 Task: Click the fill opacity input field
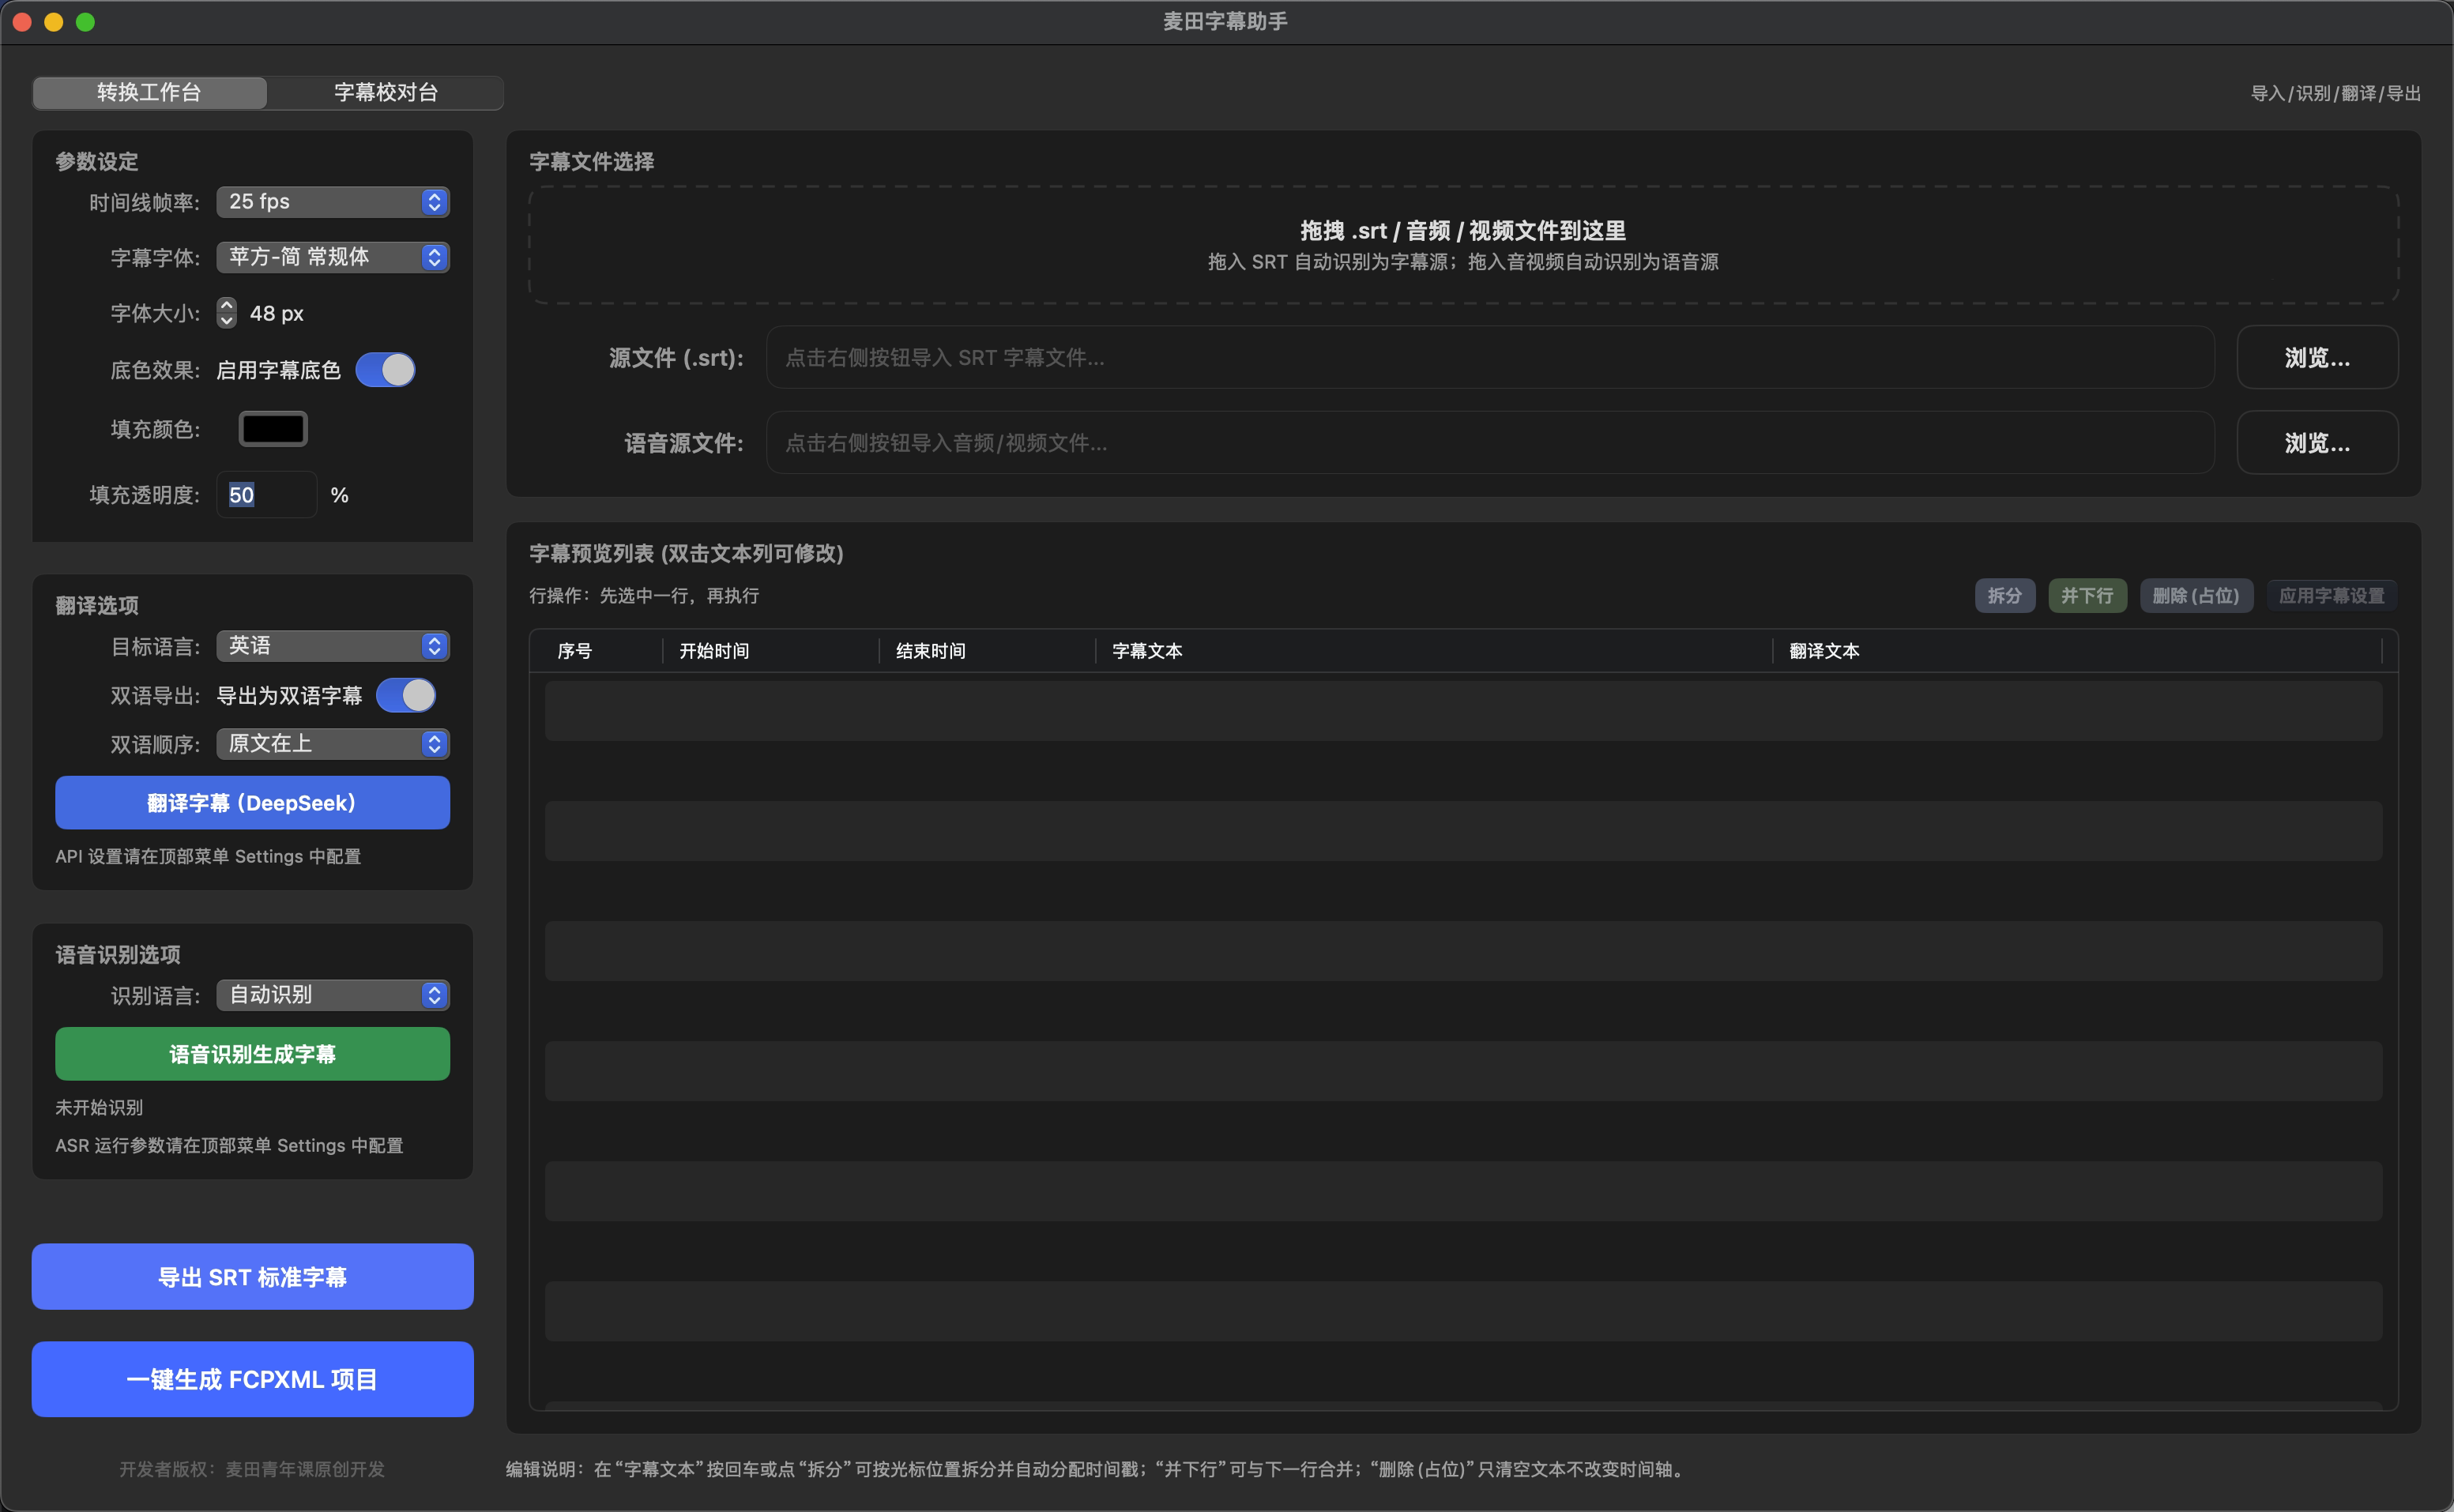266,495
